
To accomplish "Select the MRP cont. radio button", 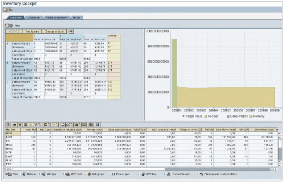I will pyautogui.click(x=64, y=174).
